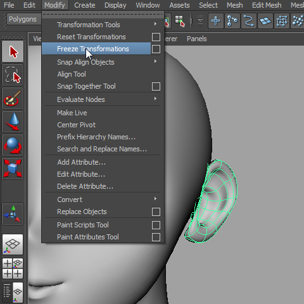Screen dimensions: 304x304
Task: Click the snap to curves icon
Action: point(249,21)
